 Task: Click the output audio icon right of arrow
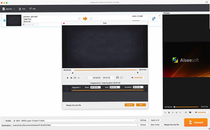(x=91, y=18)
